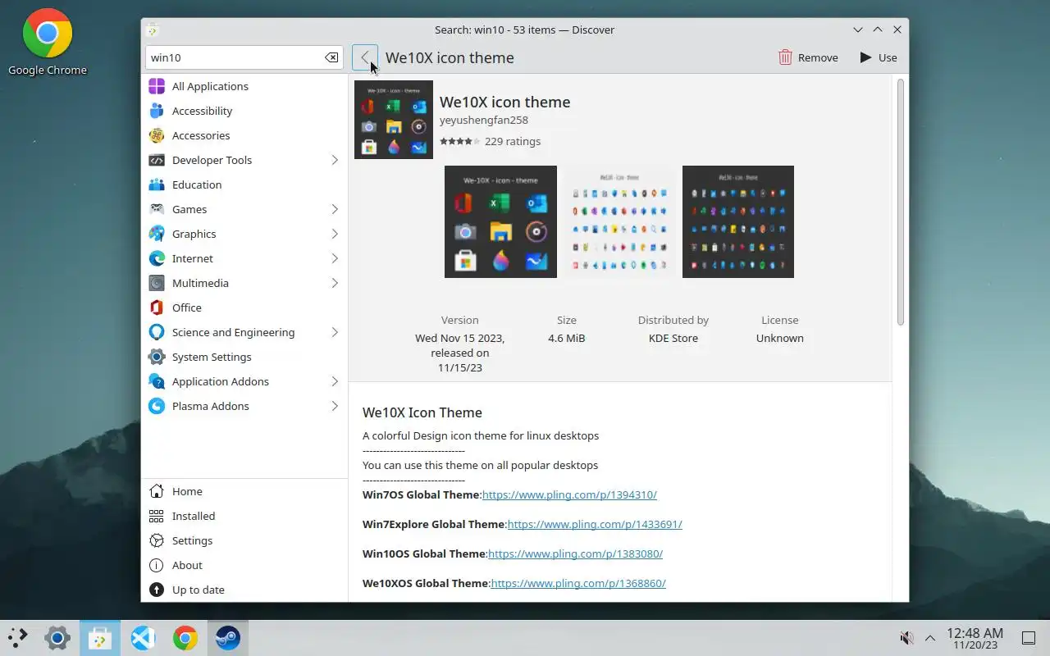Check the Up to date status

244,590
